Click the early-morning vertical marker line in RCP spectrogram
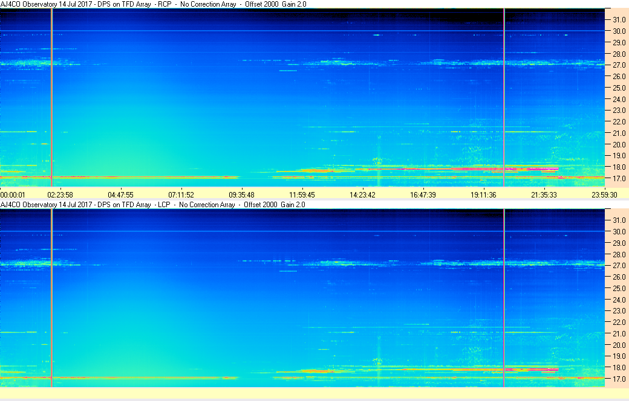Screen dimensions: 629x401 51,97
